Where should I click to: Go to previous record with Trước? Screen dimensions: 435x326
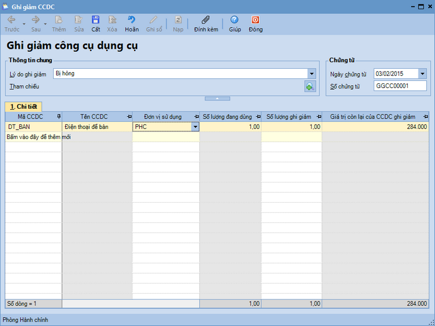[11, 24]
